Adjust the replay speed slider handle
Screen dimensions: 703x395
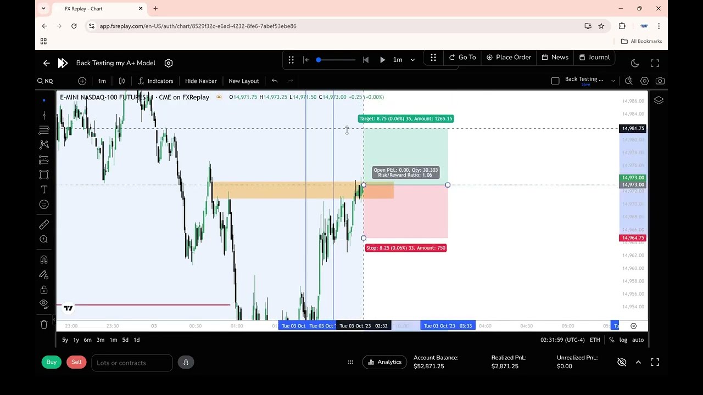point(318,60)
